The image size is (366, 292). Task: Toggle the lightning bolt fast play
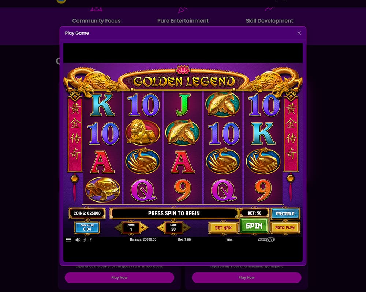click(x=85, y=239)
